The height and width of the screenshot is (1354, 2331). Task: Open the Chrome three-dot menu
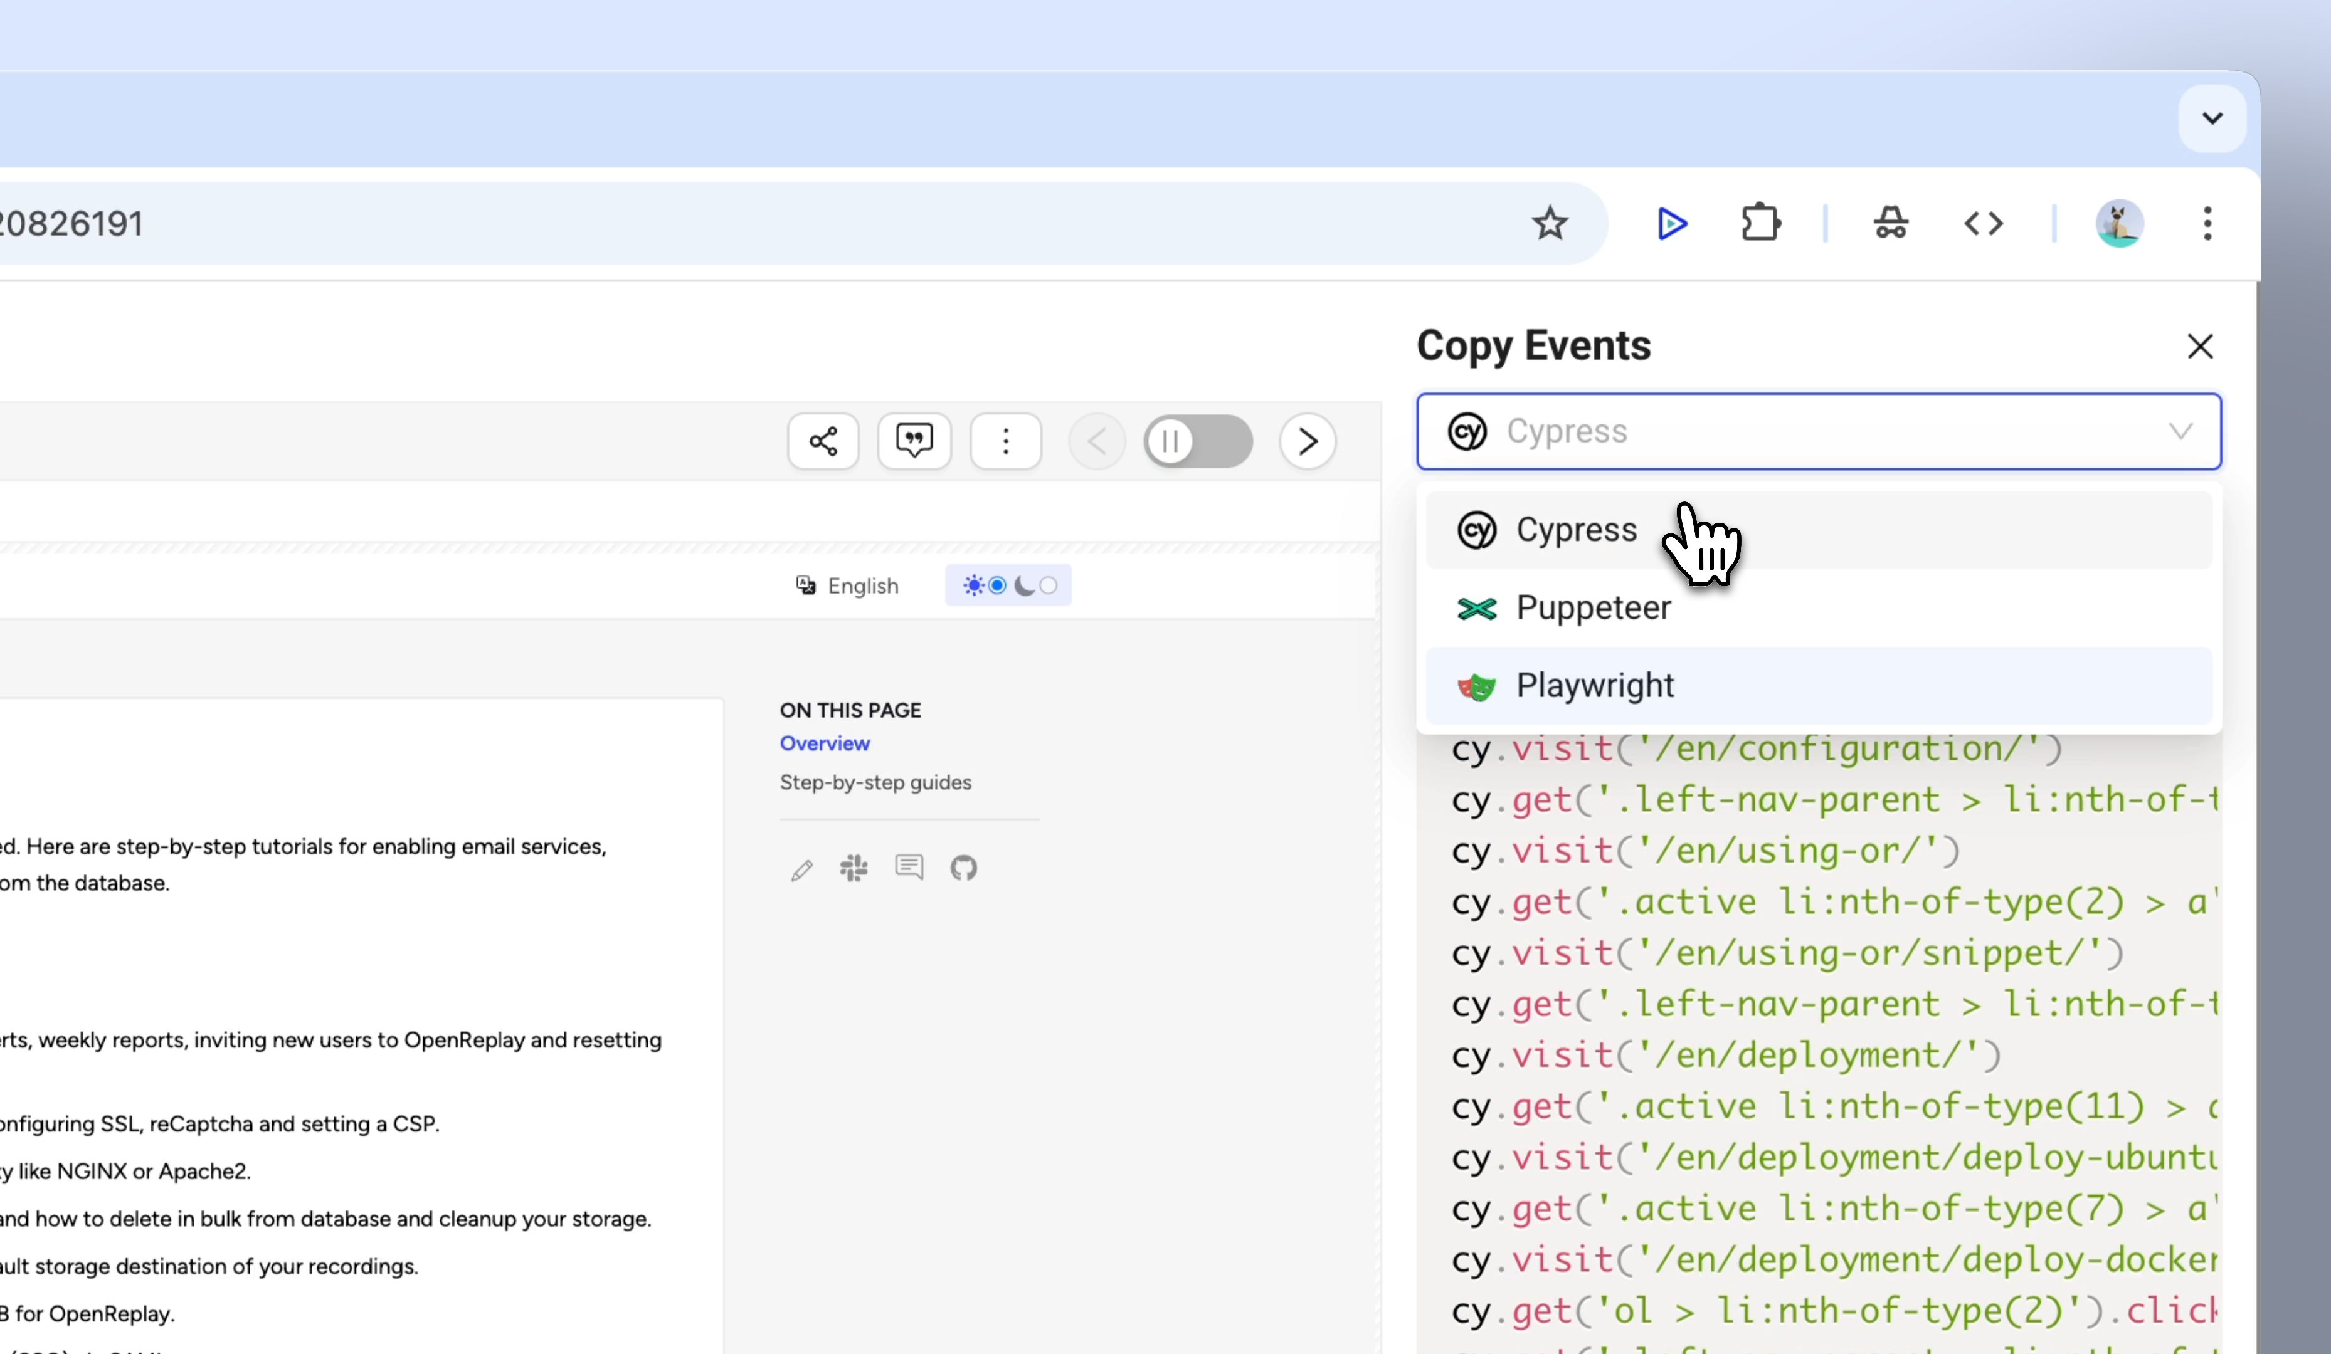[2207, 223]
